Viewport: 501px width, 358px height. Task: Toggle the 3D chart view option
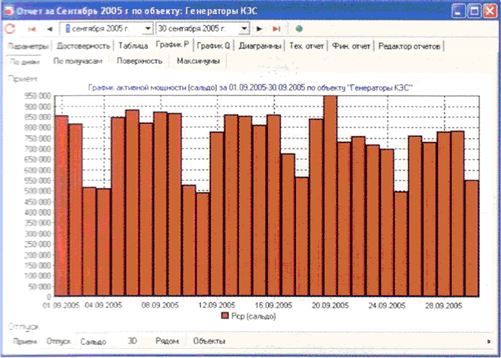pos(132,342)
